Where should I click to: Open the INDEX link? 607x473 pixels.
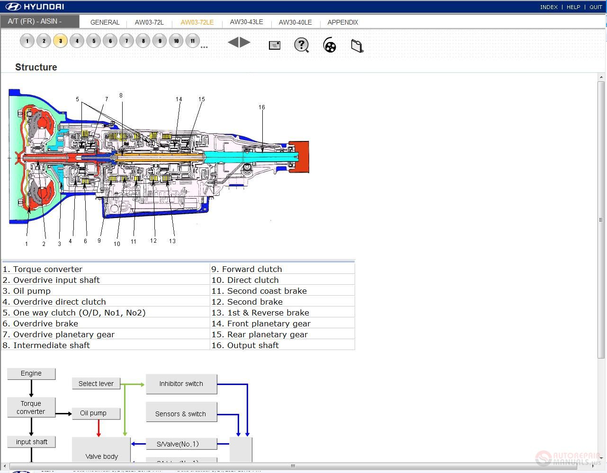(549, 7)
